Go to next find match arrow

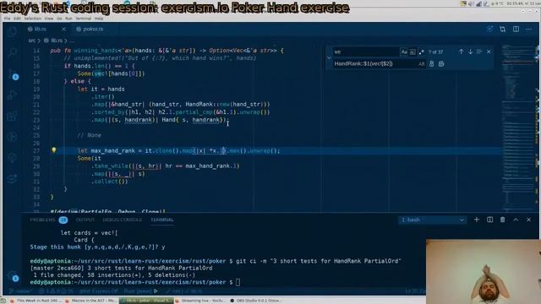[470, 52]
